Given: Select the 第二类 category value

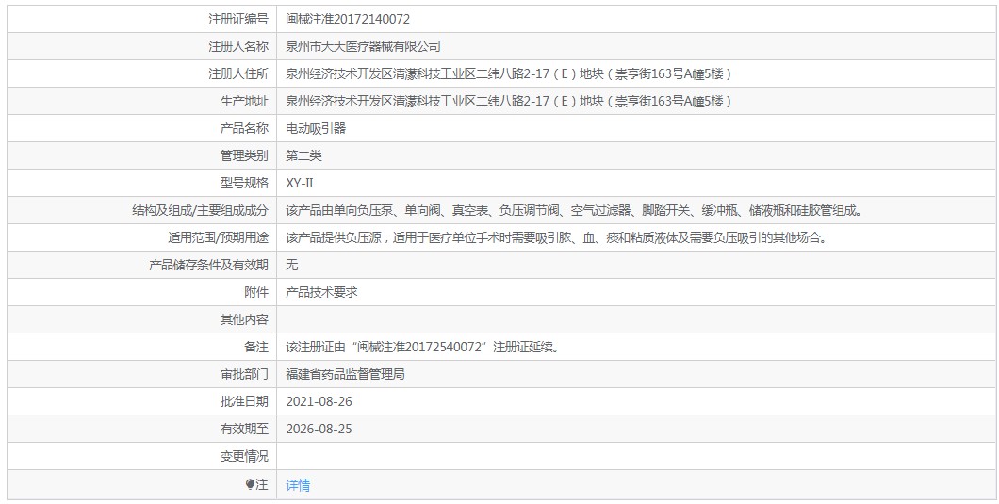Looking at the screenshot, I should pos(303,156).
